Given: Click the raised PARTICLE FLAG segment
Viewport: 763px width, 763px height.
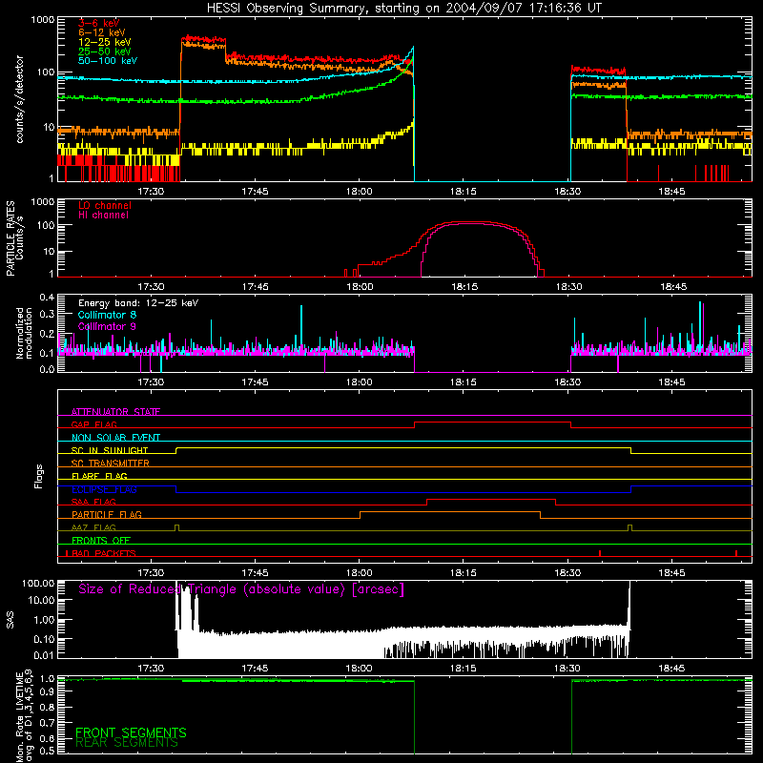Looking at the screenshot, I should [450, 512].
